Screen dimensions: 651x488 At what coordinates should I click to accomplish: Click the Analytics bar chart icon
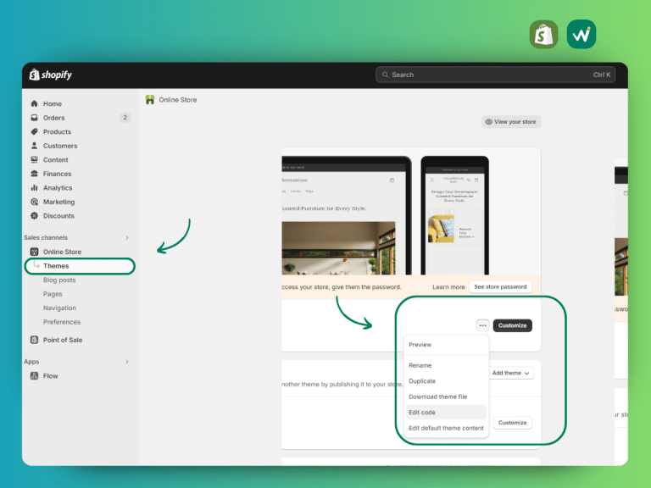point(35,187)
